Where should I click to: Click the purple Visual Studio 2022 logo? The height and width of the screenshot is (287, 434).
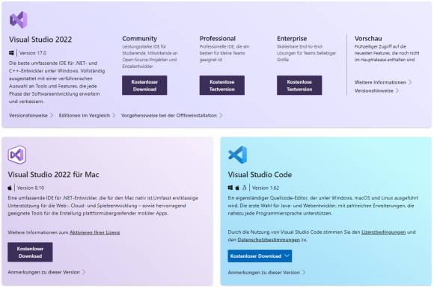click(19, 20)
